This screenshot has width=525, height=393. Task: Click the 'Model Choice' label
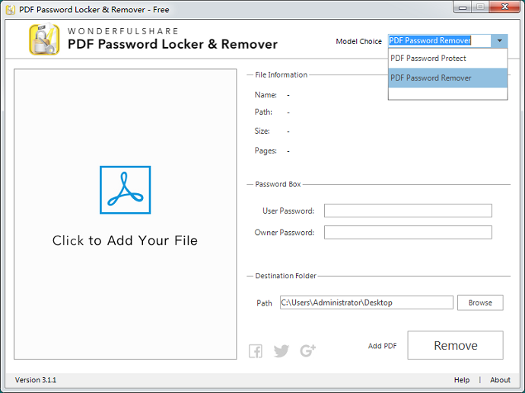pyautogui.click(x=358, y=42)
